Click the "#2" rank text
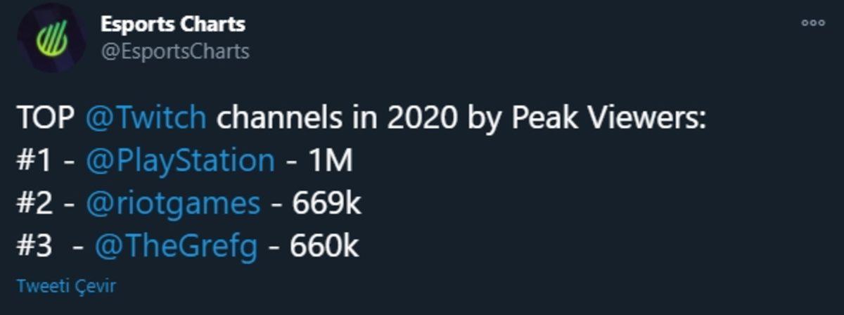 click(34, 203)
